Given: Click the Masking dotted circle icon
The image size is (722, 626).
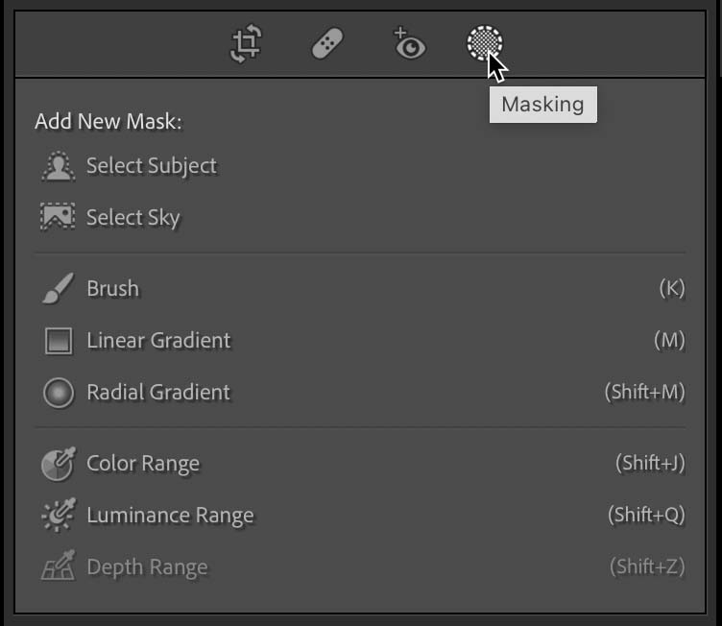Looking at the screenshot, I should click(x=485, y=43).
